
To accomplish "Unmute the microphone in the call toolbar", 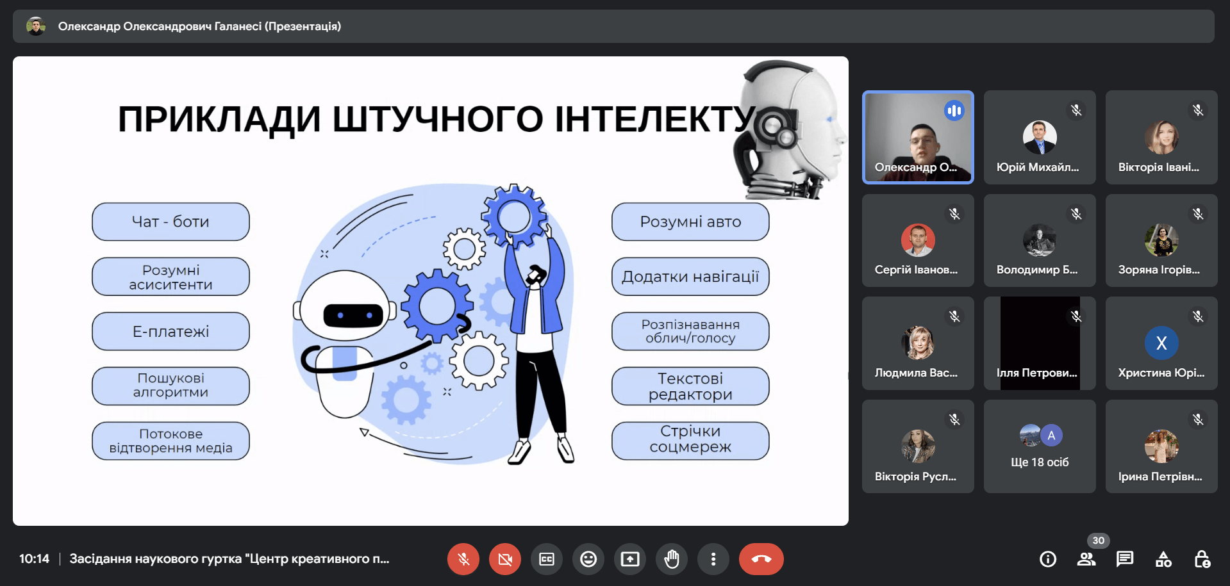I will pos(463,559).
